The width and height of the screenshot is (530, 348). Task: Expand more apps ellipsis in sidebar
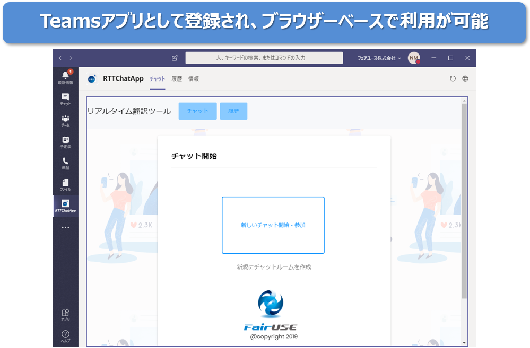66,228
